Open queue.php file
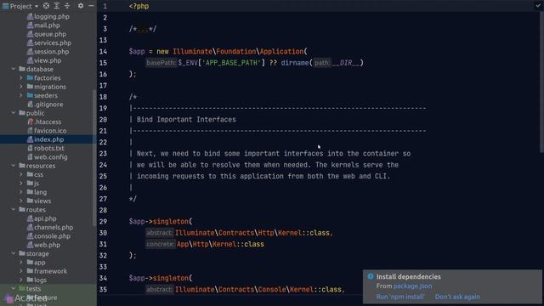Screen dimensions: 544x306 pos(50,34)
